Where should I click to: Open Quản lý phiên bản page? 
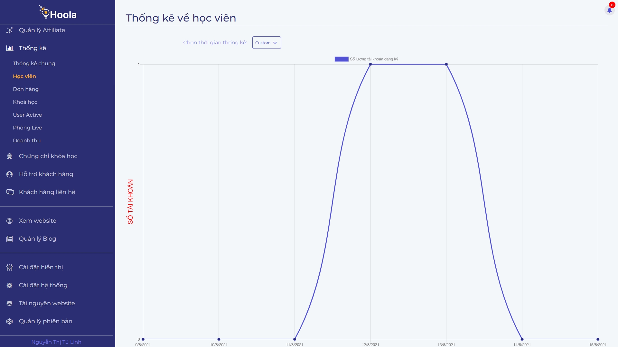point(45,321)
